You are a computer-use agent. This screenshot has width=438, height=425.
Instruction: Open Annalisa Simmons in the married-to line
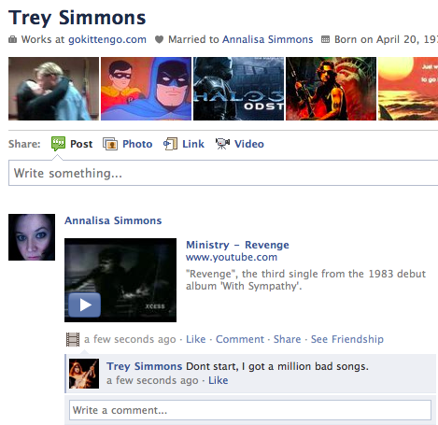point(268,39)
